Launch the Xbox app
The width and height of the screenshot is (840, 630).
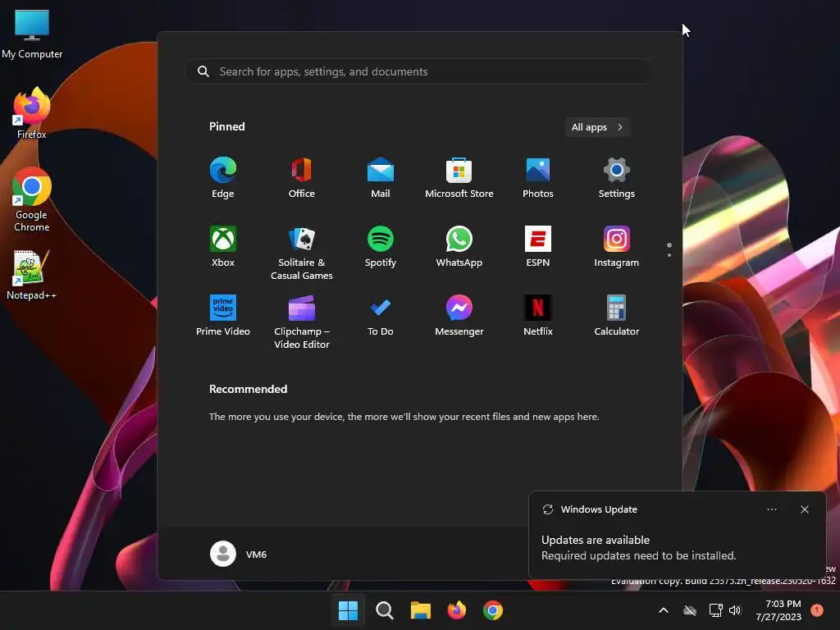pyautogui.click(x=223, y=247)
